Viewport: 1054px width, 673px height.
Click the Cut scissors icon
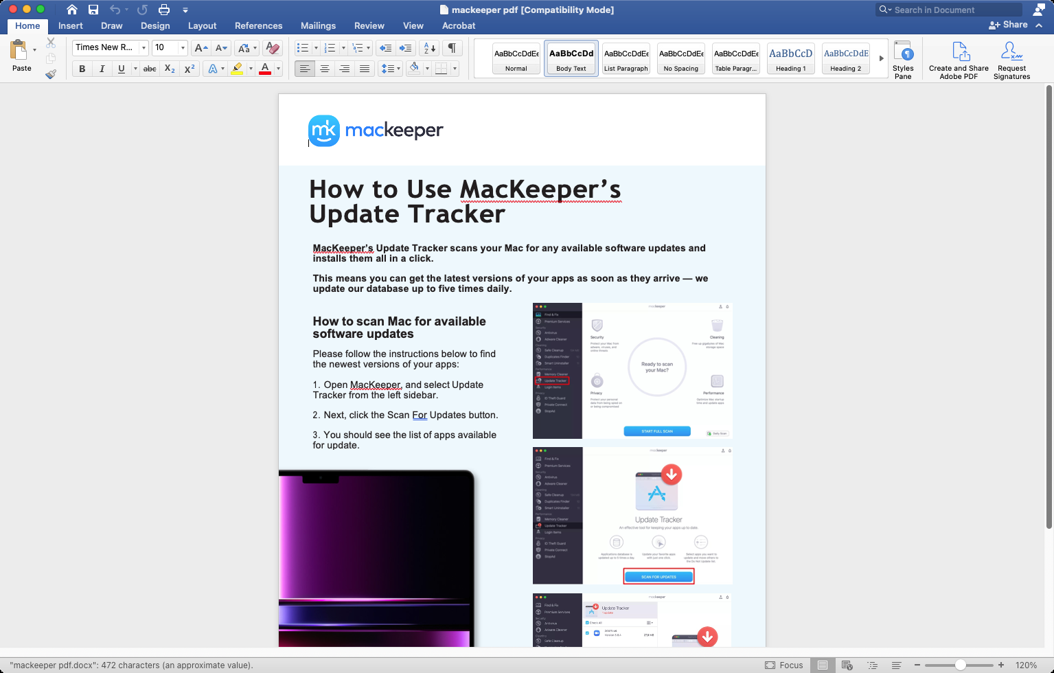click(51, 43)
